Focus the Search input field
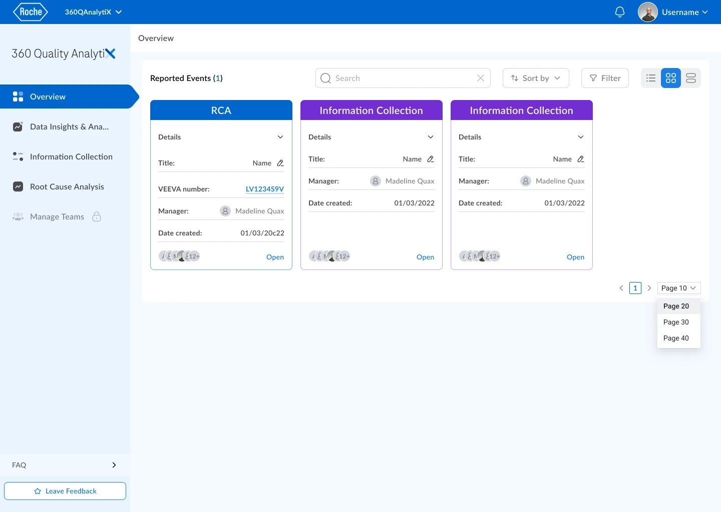 click(x=403, y=78)
